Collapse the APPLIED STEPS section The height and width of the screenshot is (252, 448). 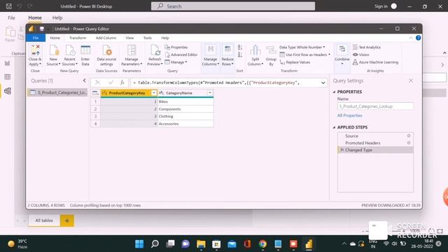coord(334,127)
